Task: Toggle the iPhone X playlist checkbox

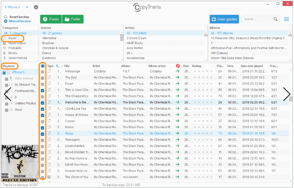Action: tap(4, 73)
